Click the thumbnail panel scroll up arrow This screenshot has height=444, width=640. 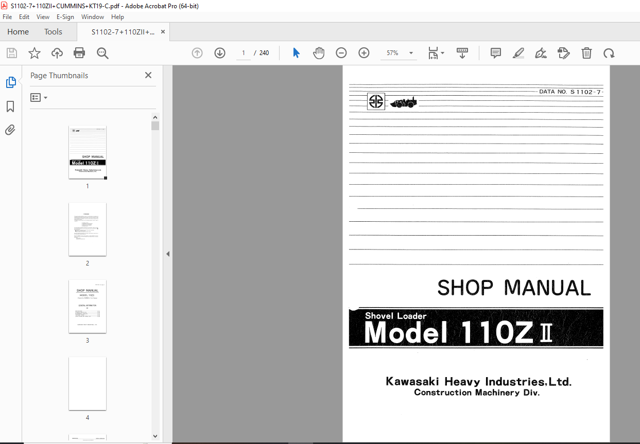[x=155, y=117]
